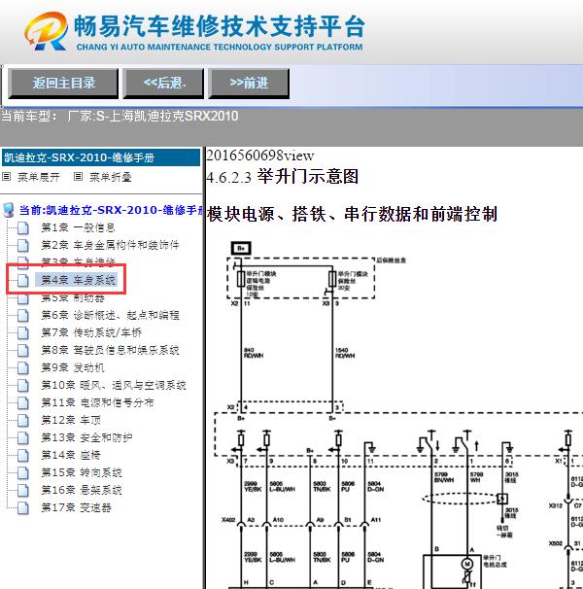This screenshot has height=589, width=583.
Task: Open 第14章 座椅
Action: pos(71,455)
